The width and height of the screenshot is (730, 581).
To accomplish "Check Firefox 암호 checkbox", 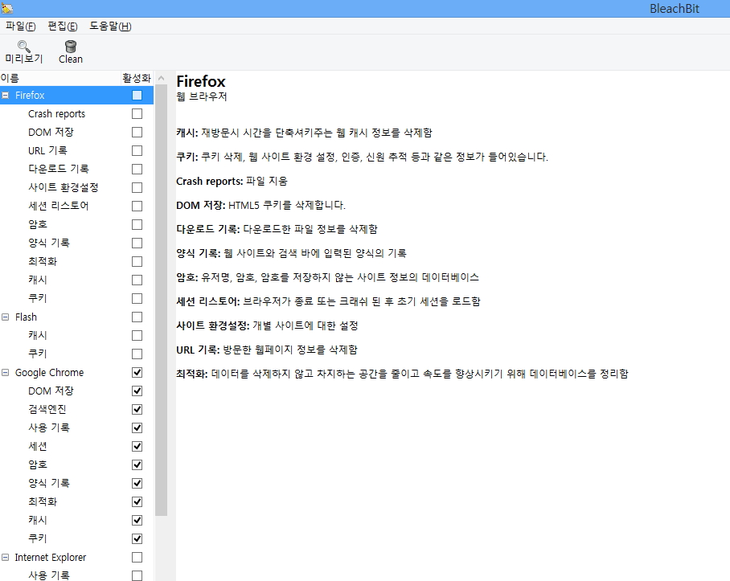I will (137, 225).
